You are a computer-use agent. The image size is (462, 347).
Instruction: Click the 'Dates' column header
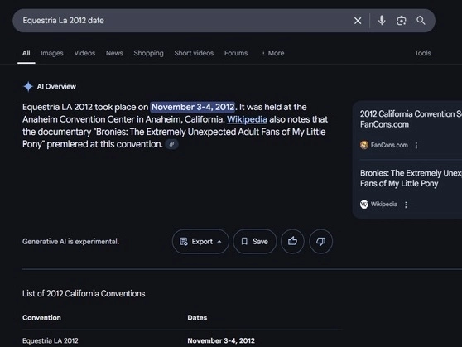click(x=197, y=318)
